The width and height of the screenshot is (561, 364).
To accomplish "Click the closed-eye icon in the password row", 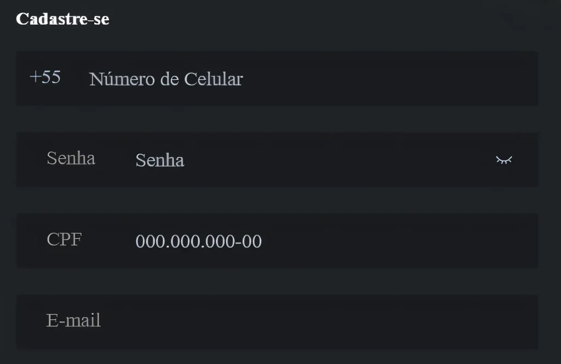I will [504, 160].
